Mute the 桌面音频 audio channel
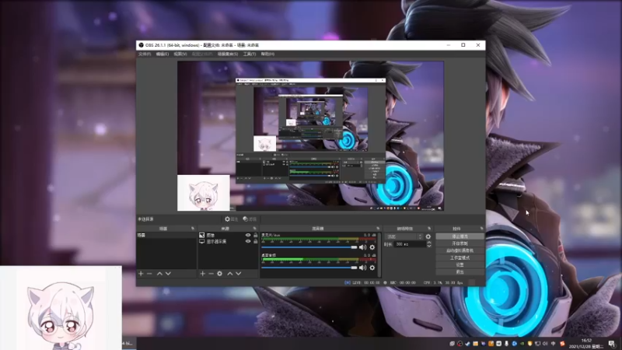This screenshot has width=622, height=350. tap(362, 268)
